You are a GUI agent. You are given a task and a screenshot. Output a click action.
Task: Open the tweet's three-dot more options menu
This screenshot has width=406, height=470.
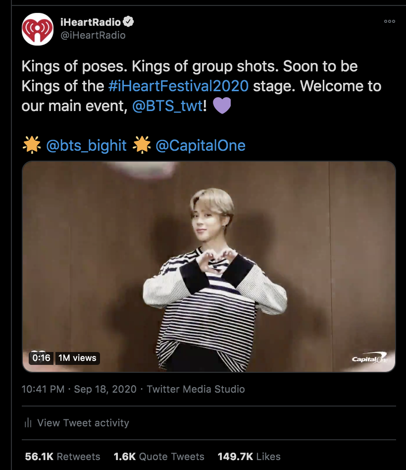[x=390, y=21]
